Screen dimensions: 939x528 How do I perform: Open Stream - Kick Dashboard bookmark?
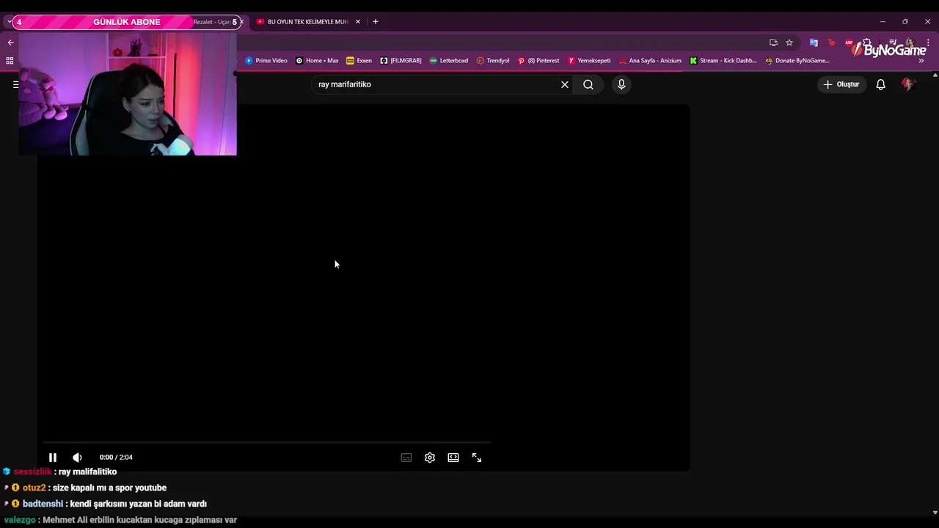tap(723, 61)
